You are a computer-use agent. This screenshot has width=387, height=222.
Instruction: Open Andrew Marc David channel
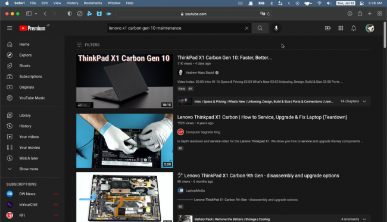point(199,73)
